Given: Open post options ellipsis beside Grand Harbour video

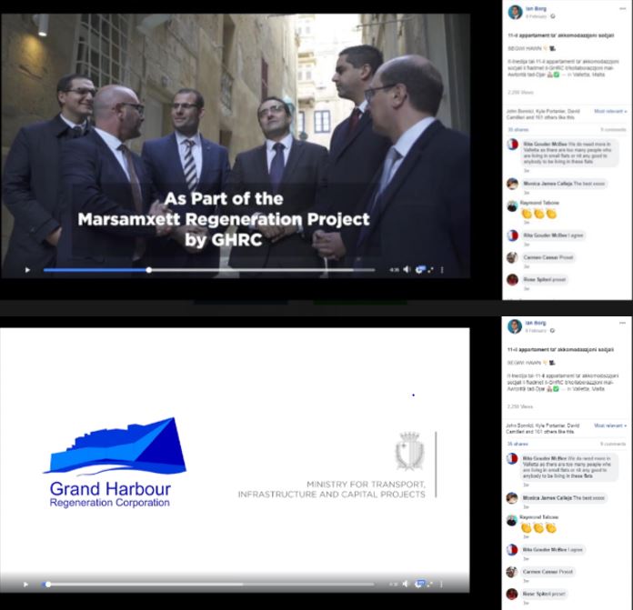Looking at the screenshot, I should click(x=622, y=323).
